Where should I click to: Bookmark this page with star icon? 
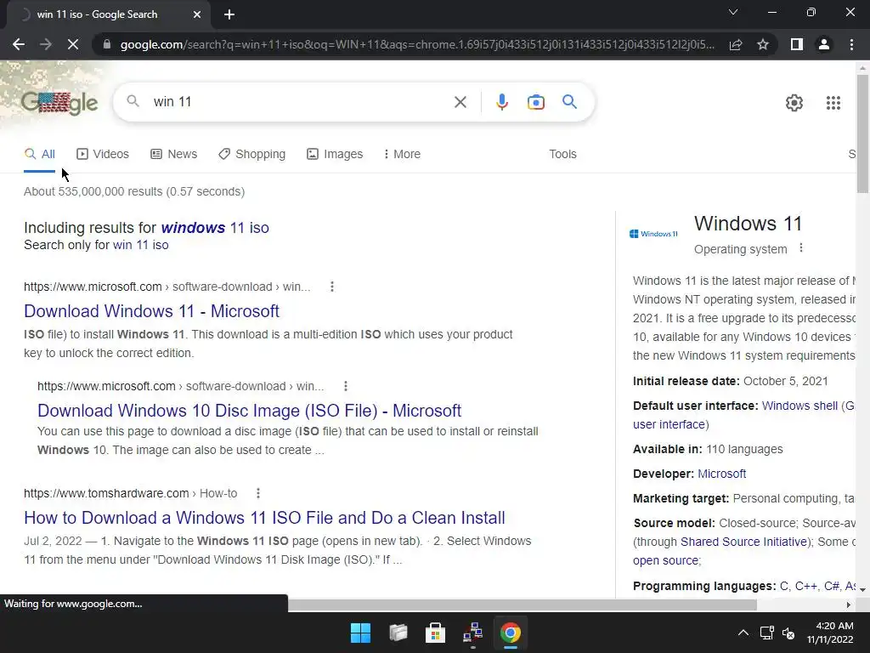763,44
